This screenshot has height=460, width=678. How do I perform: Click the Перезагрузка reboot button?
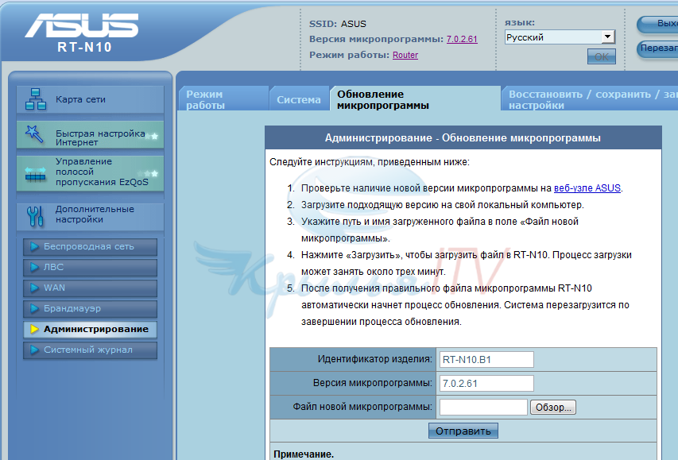[x=658, y=48]
